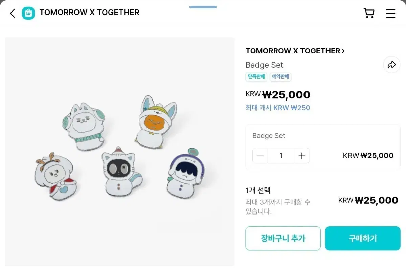Open the shopping cart icon
The width and height of the screenshot is (406, 268).
369,13
